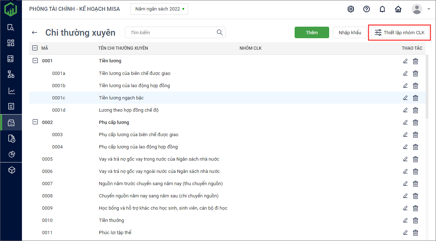The width and height of the screenshot is (436, 241).
Task: Open the settings gear icon in header
Action: click(x=351, y=9)
